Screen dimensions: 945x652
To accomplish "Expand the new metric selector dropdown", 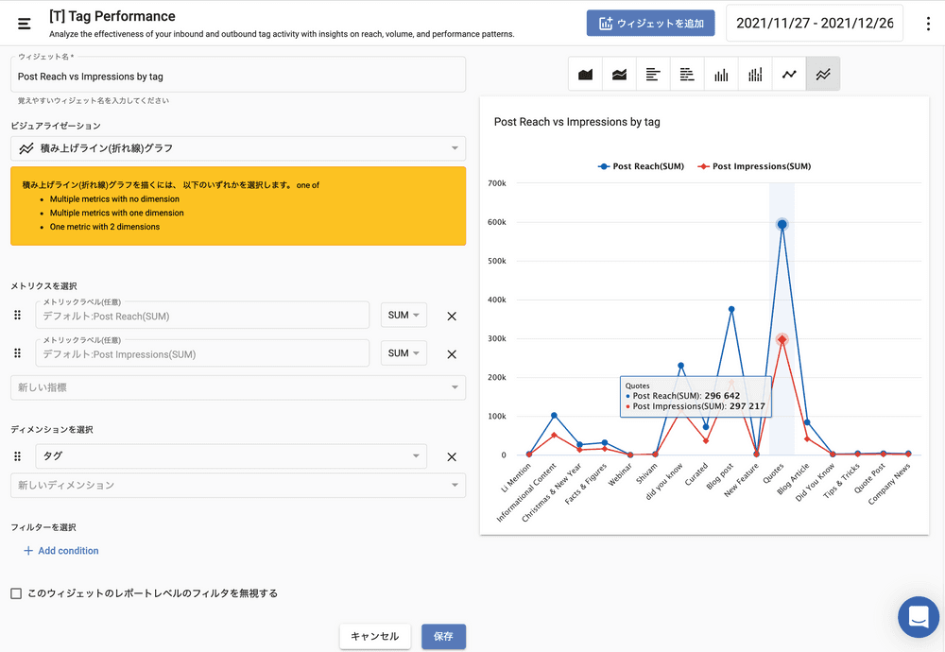I will click(x=238, y=387).
